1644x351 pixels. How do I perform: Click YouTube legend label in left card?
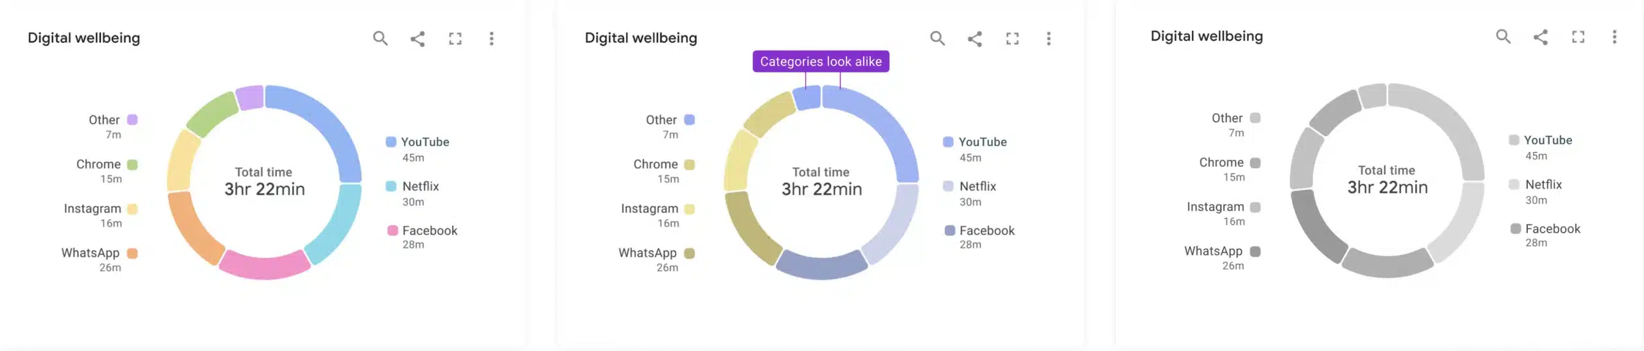[424, 142]
